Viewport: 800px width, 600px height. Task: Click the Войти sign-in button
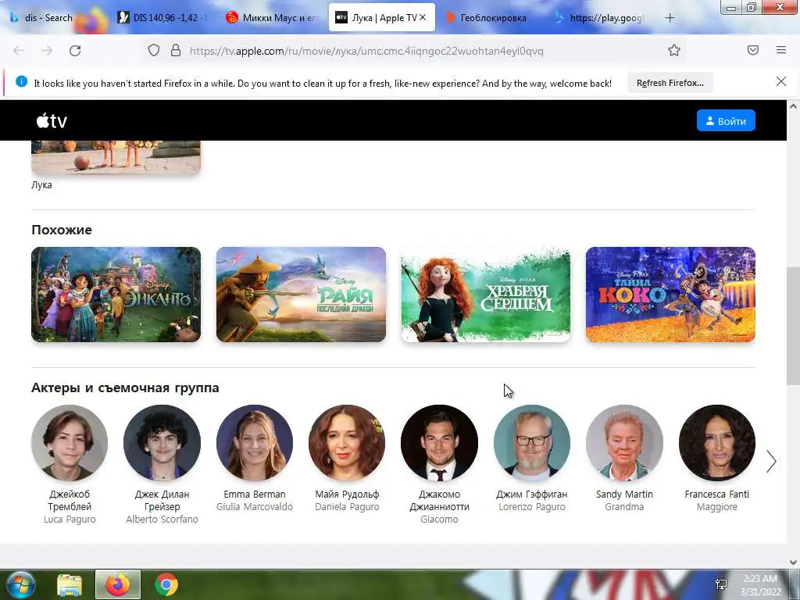[726, 121]
